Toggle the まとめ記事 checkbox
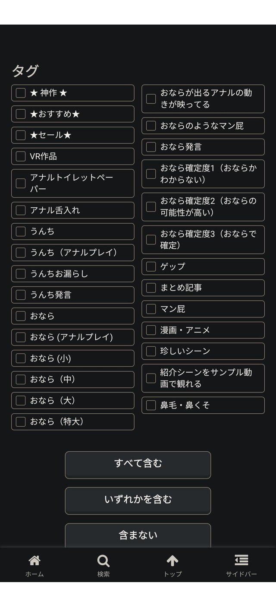Viewport: 276px width, 599px height. coord(151,288)
